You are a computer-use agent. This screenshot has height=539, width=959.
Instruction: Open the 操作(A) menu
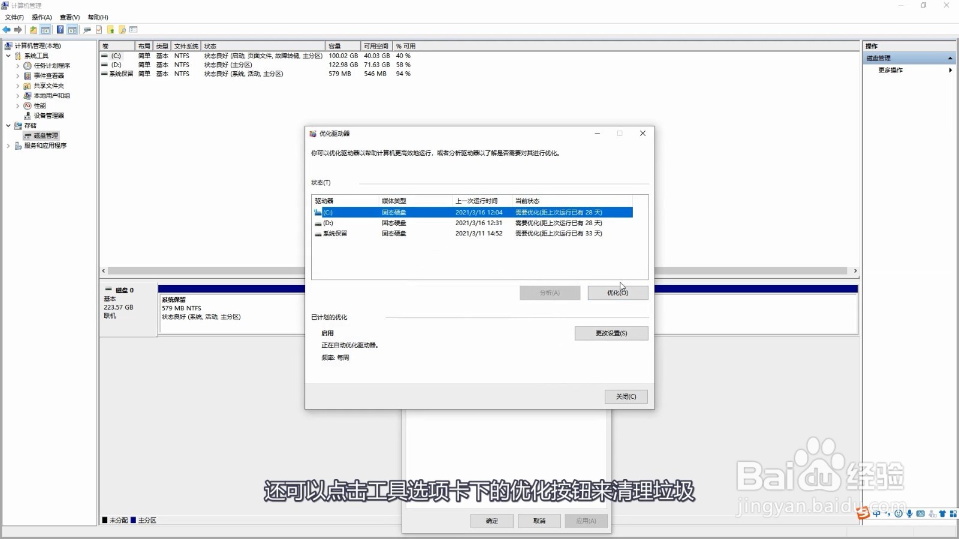pos(42,17)
